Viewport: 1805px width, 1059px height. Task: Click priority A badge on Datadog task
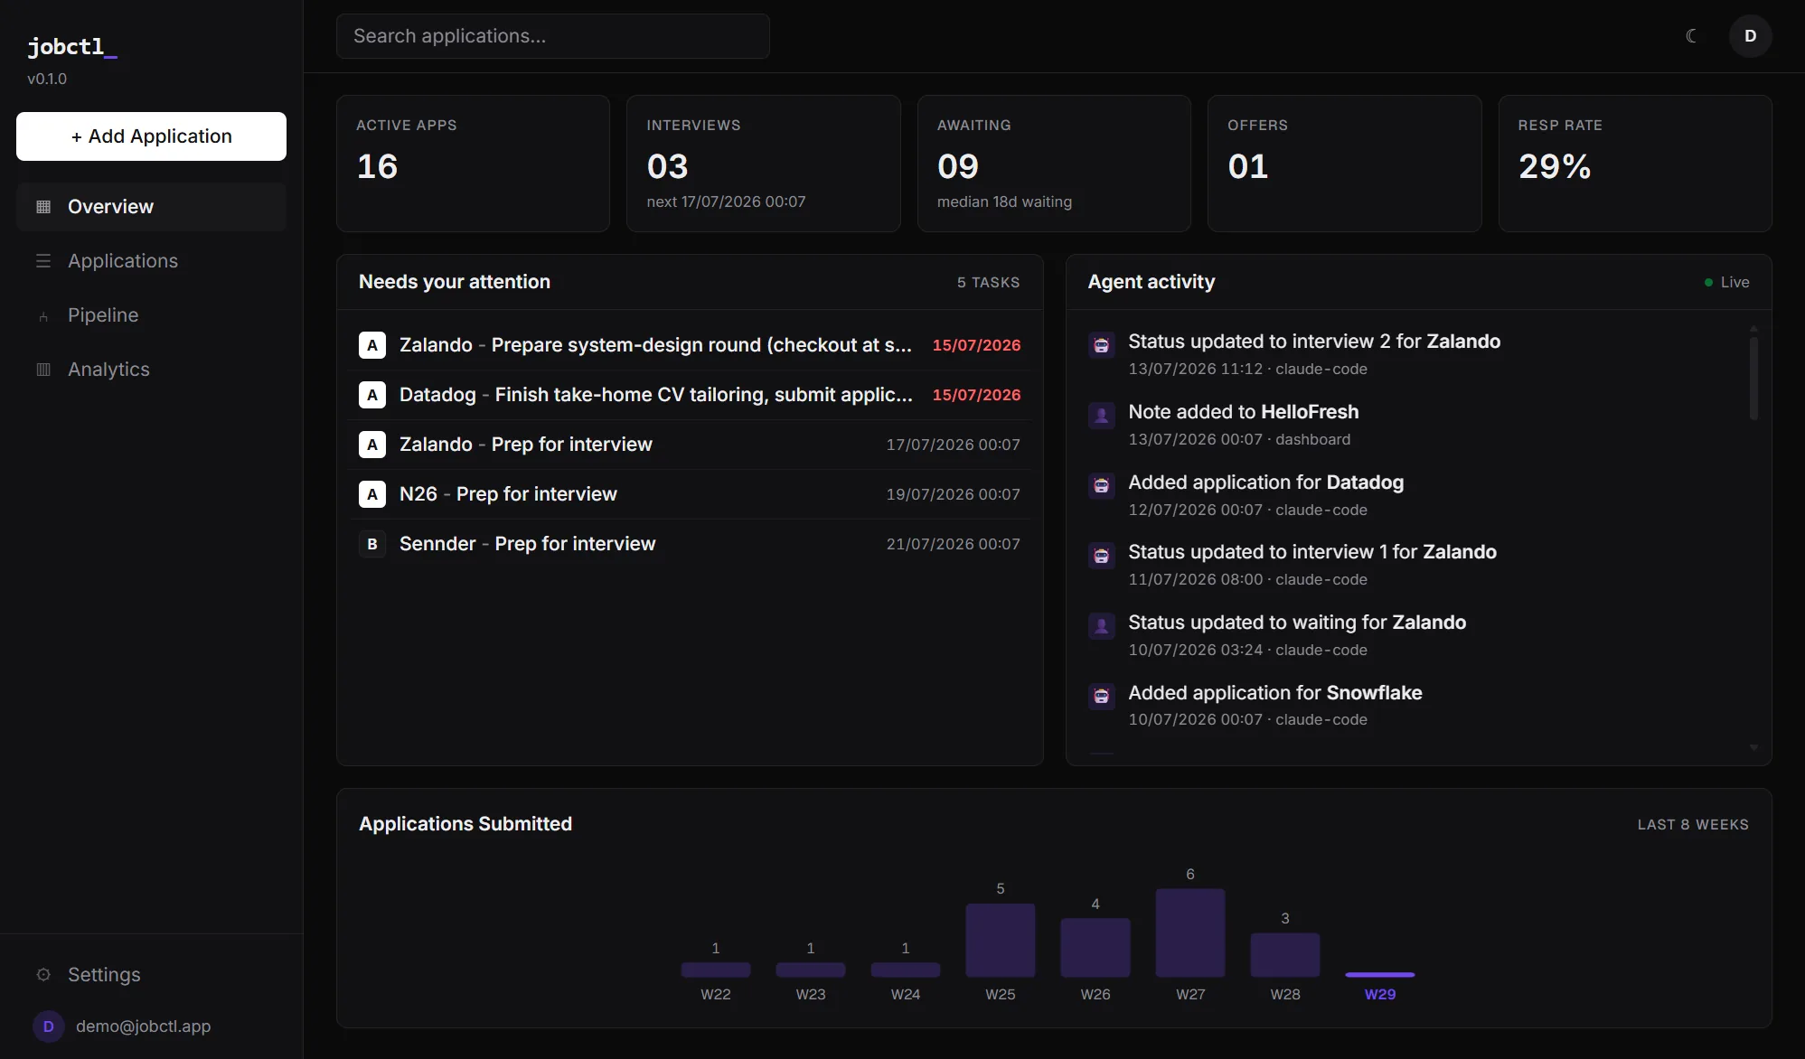pyautogui.click(x=372, y=395)
